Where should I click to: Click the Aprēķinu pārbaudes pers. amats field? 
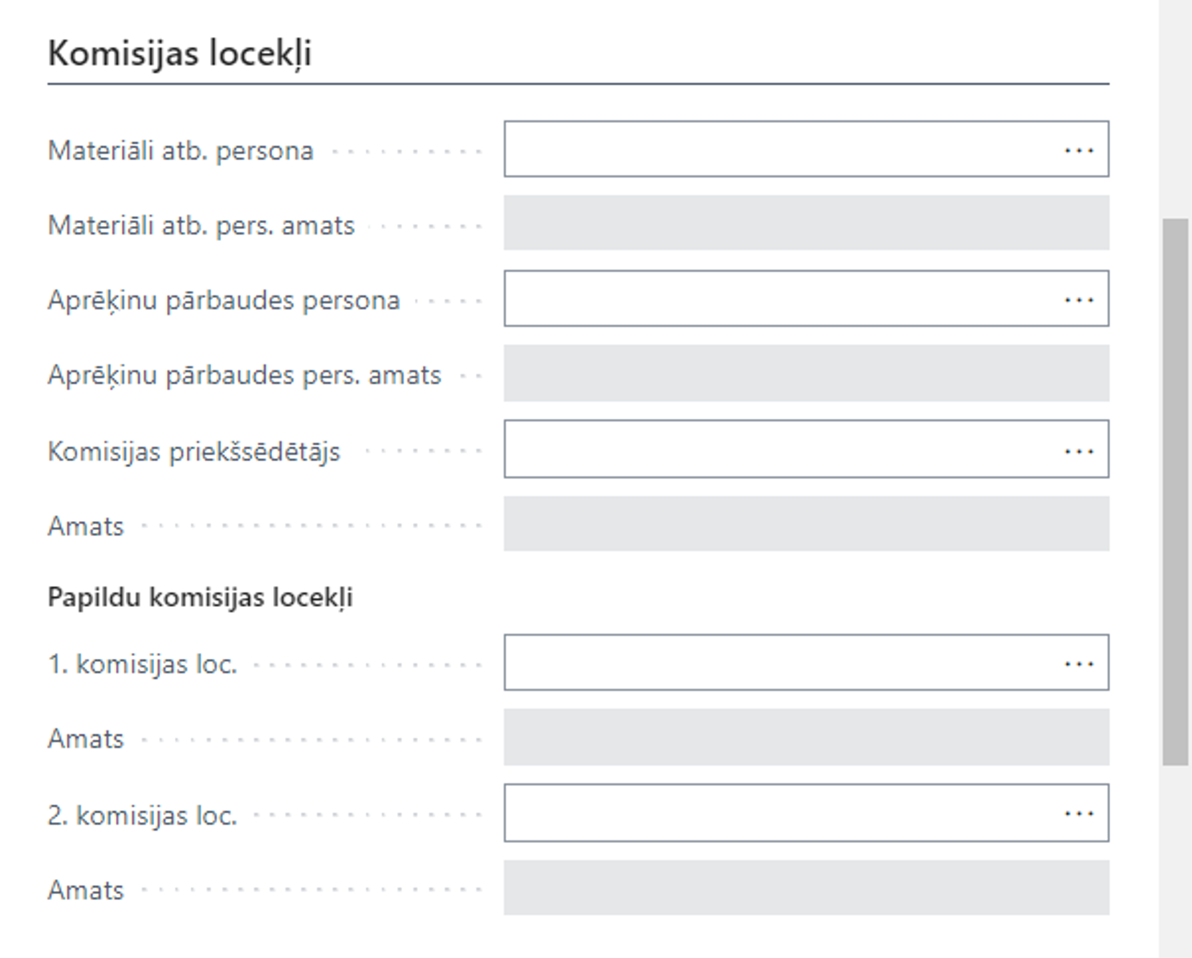pos(806,373)
